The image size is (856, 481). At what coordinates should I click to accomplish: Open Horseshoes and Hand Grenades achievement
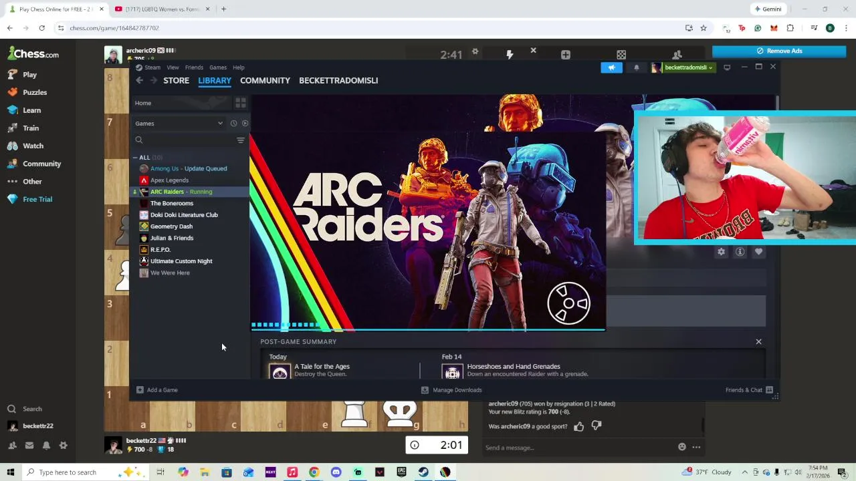[x=514, y=367]
